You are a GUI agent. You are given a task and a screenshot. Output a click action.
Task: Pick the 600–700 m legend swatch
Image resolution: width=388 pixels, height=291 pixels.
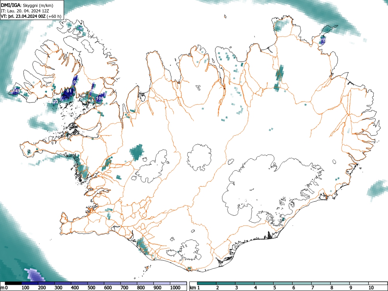113,283
